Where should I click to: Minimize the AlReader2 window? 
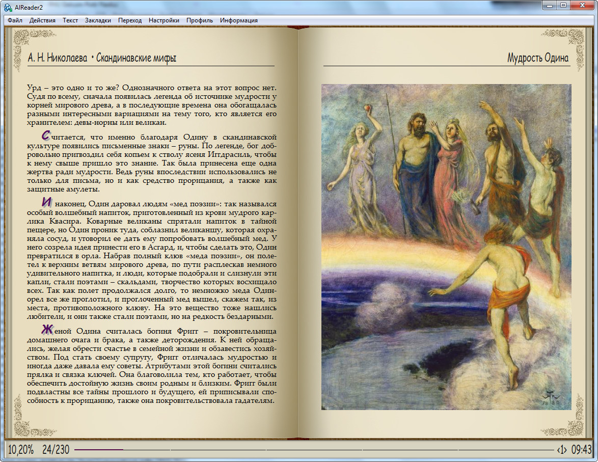pos(550,6)
